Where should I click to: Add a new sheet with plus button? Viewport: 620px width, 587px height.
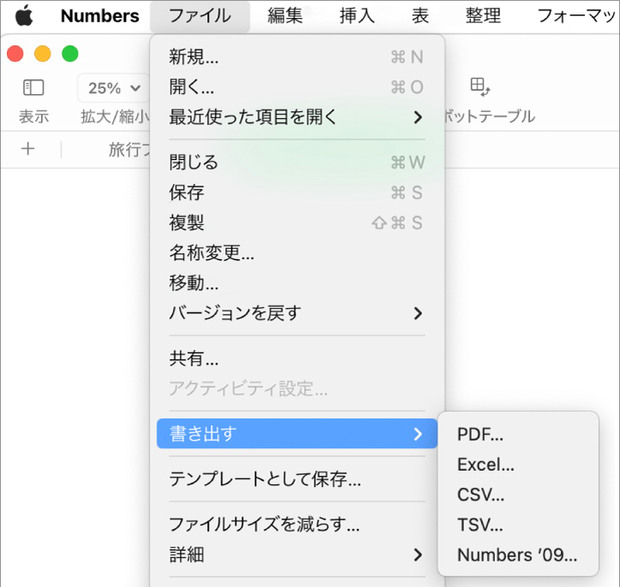27,149
